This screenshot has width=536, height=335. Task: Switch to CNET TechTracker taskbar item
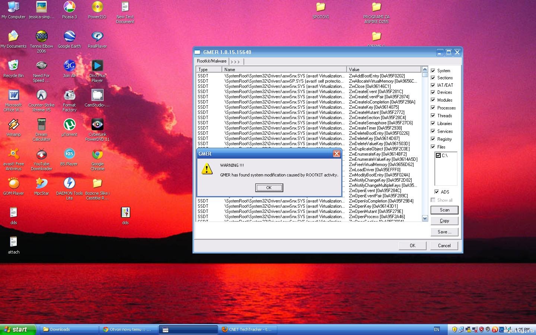(x=247, y=329)
